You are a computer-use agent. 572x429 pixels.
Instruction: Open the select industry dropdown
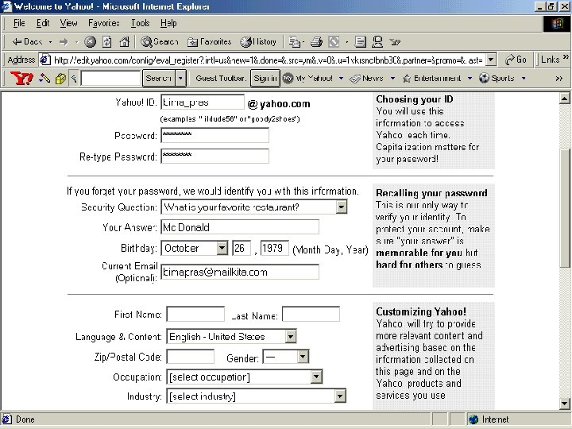coord(340,396)
